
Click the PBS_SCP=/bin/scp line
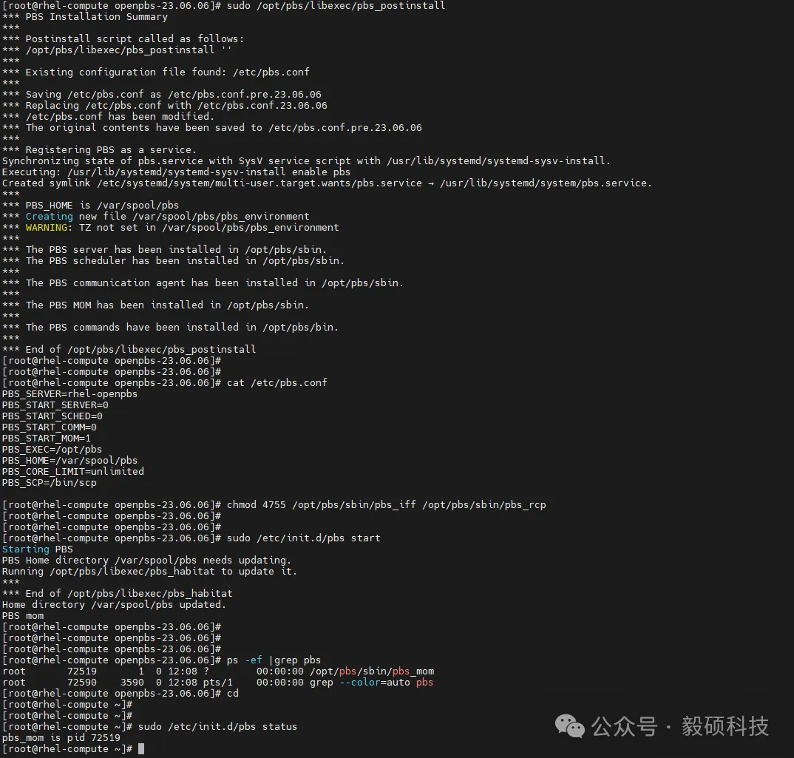click(x=49, y=482)
